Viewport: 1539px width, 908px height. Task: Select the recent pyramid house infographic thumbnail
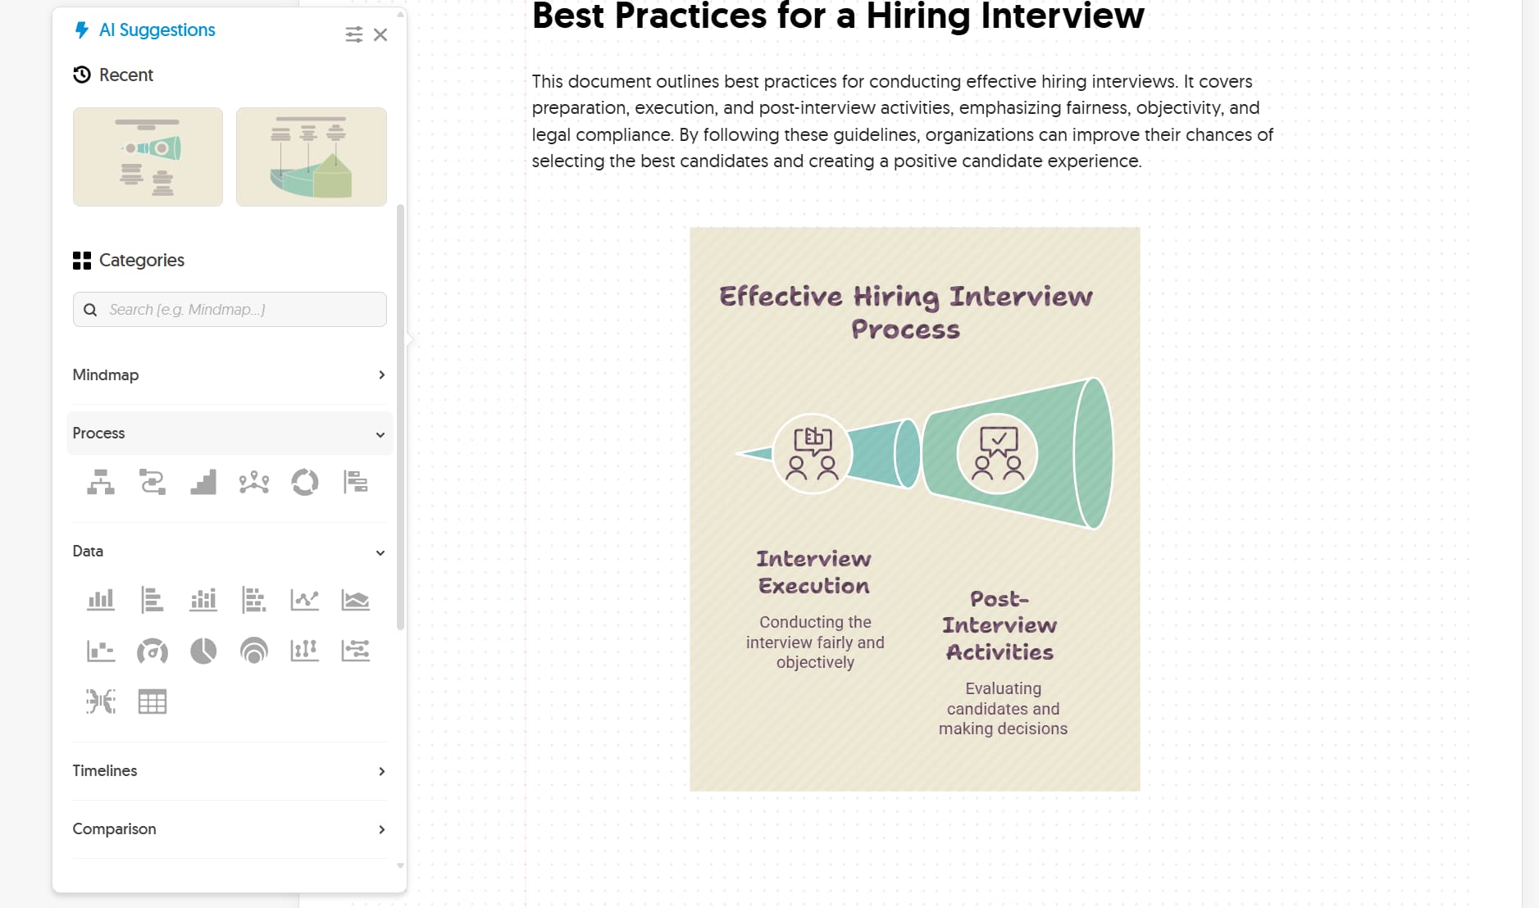312,157
